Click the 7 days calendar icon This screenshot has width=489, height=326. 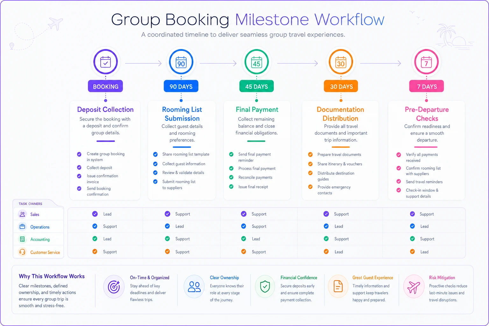(426, 62)
